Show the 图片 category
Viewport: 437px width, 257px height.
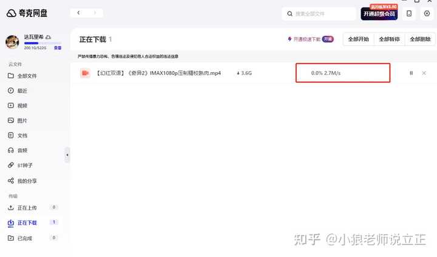(17, 120)
